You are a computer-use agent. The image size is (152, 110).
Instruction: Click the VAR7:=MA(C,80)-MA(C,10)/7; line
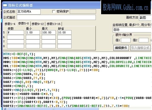point(29,82)
